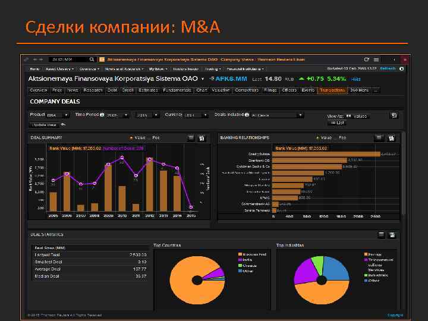Image resolution: width=428 pixels, height=321 pixels.
Task: Click the Hold recommendation link
Action: 355,79
